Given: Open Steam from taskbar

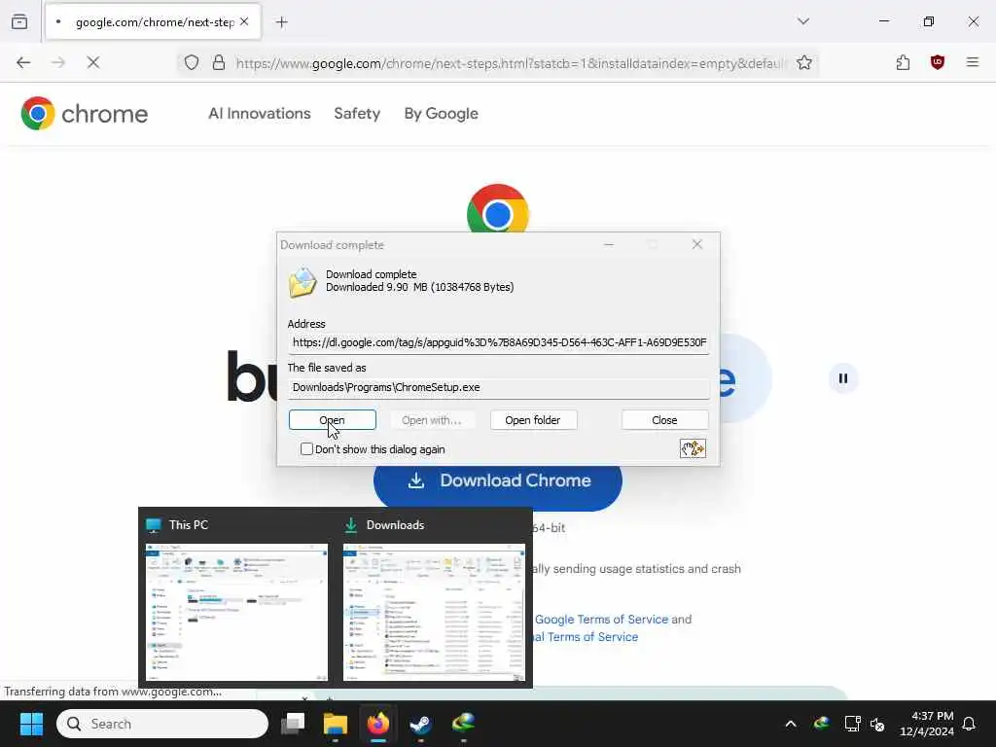Looking at the screenshot, I should click(420, 724).
